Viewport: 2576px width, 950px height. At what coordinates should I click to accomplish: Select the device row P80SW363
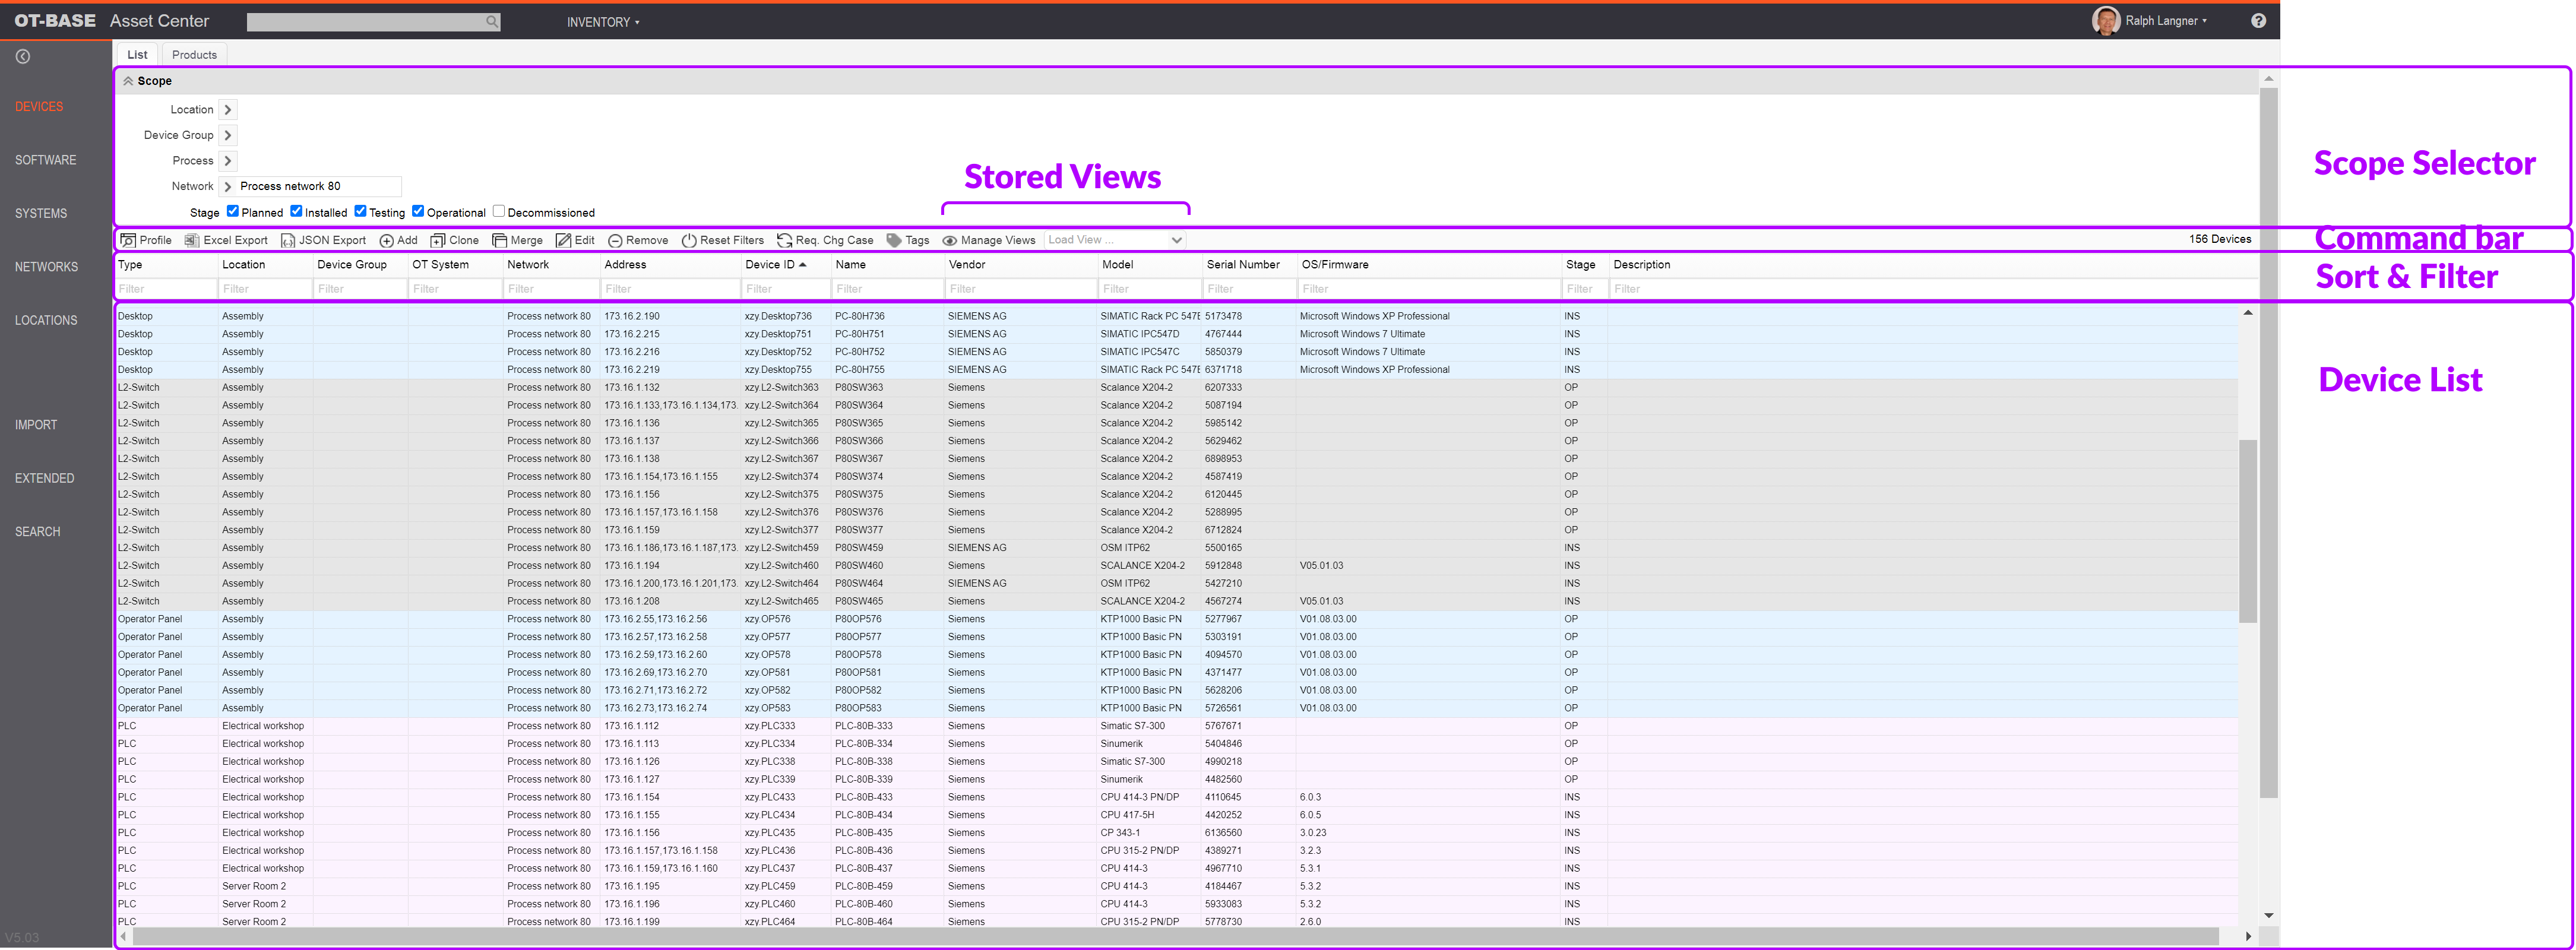[x=1176, y=388]
